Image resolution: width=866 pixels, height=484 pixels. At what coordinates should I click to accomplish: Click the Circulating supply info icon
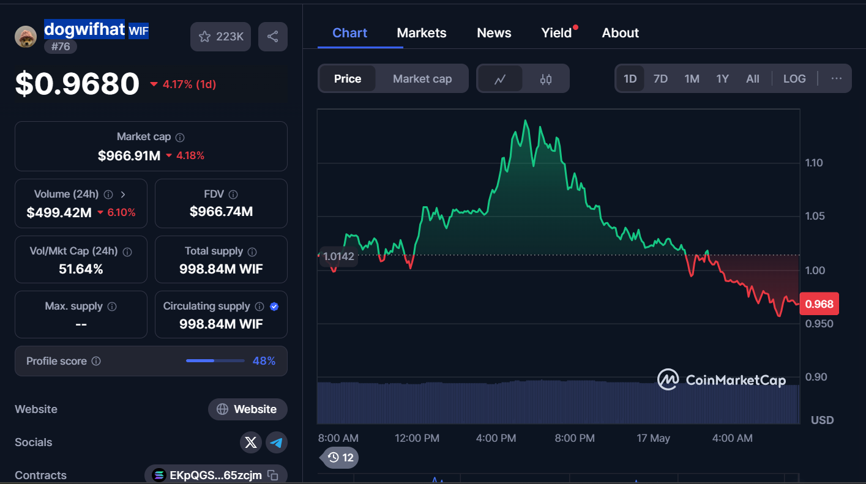tap(259, 307)
